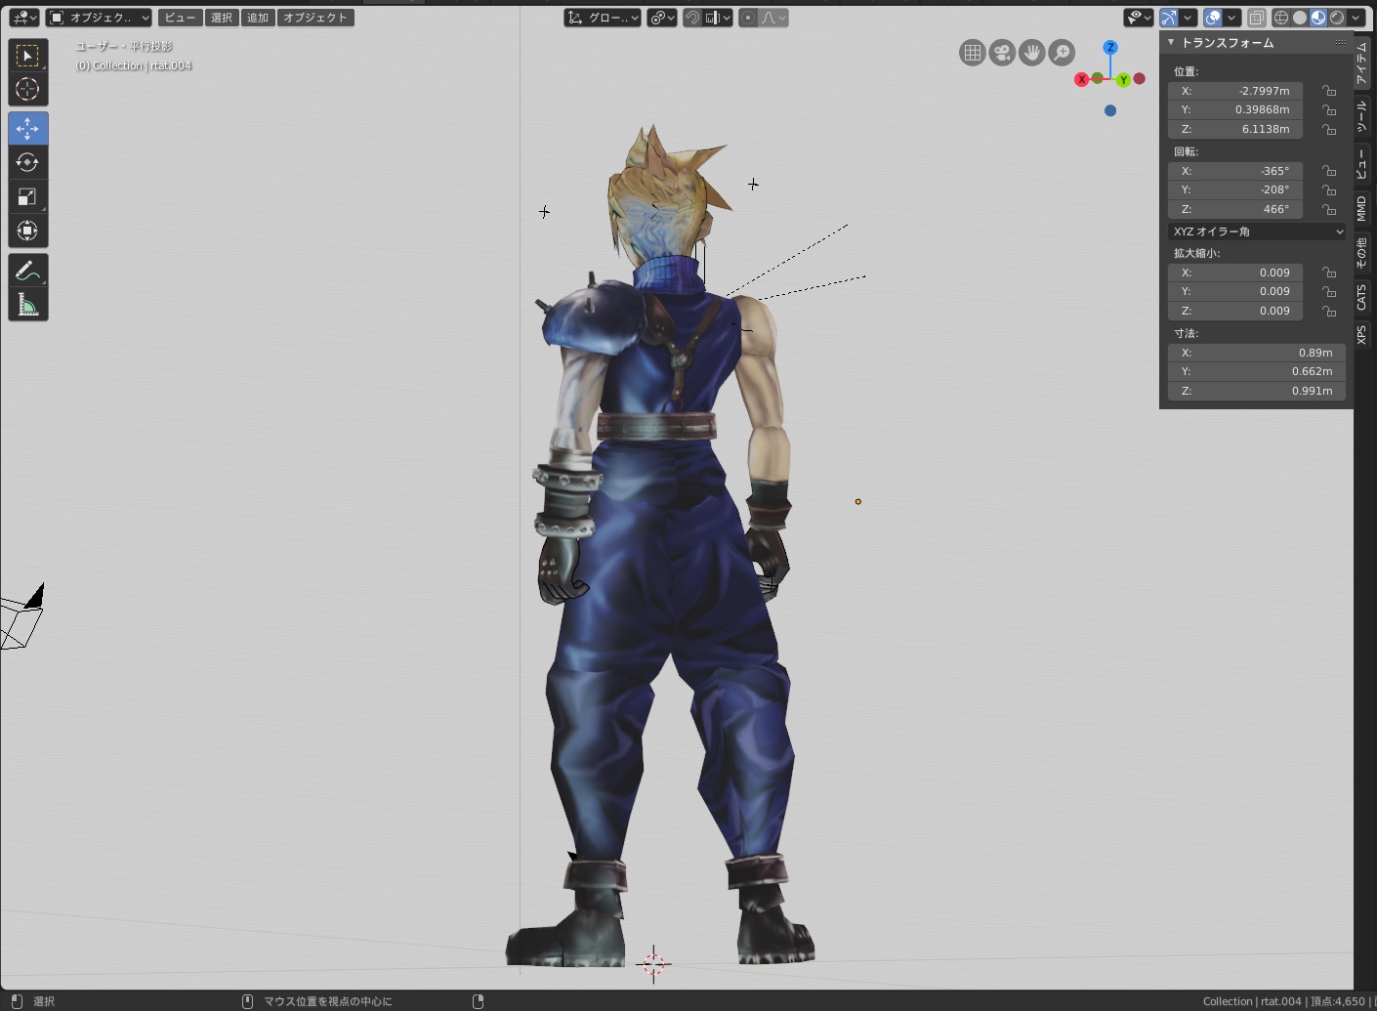
Task: Toggle viewport gizmos display
Action: point(1168,18)
